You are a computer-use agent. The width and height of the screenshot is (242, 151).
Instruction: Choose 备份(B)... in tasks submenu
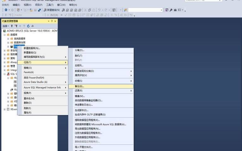click(x=101, y=86)
